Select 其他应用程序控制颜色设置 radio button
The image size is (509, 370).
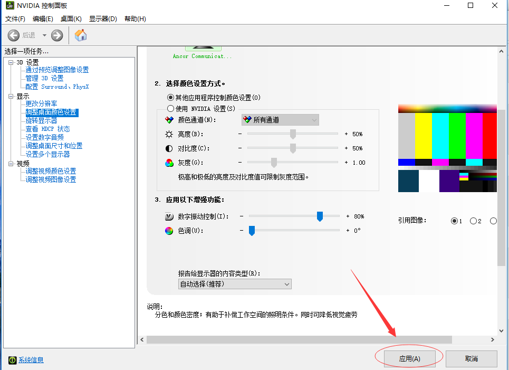[x=170, y=98]
